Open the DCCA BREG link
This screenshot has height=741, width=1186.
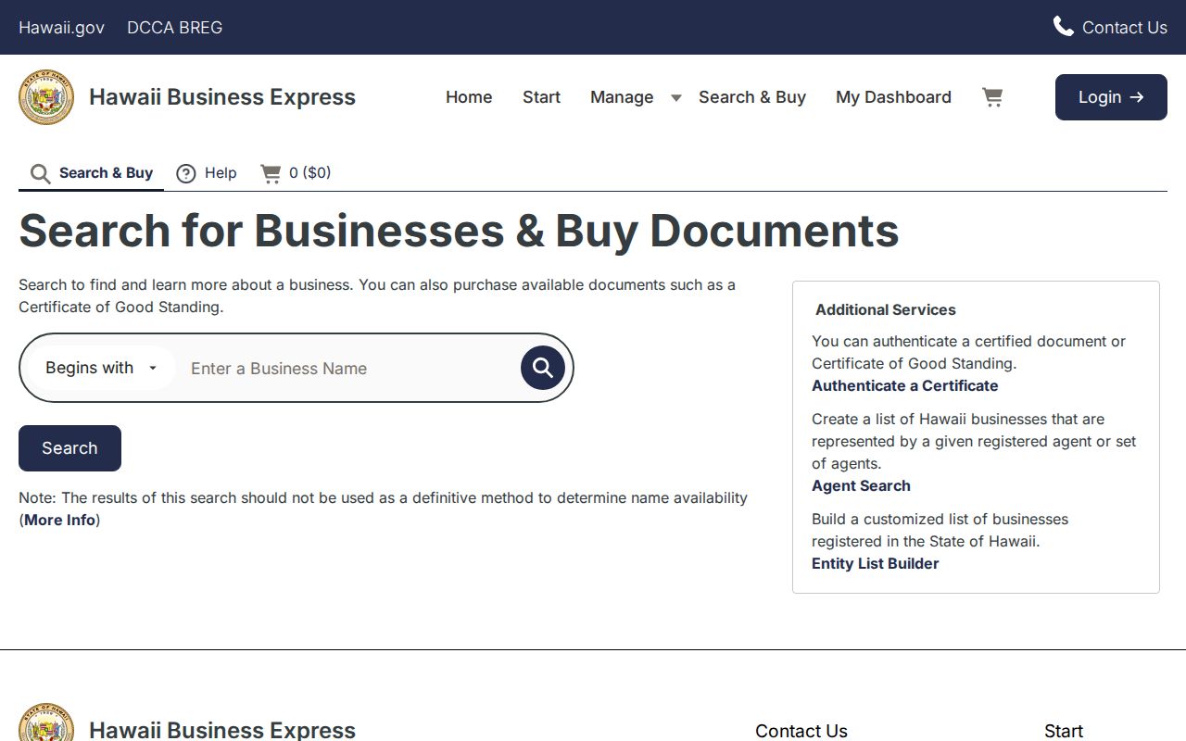(x=174, y=27)
